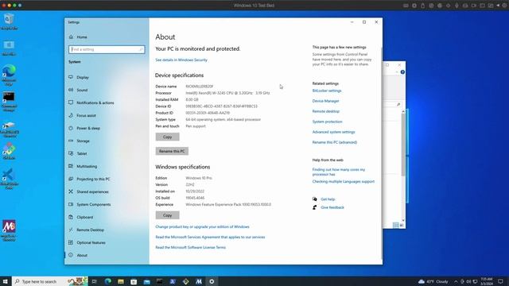Click See details in Windows Security link

(181, 60)
